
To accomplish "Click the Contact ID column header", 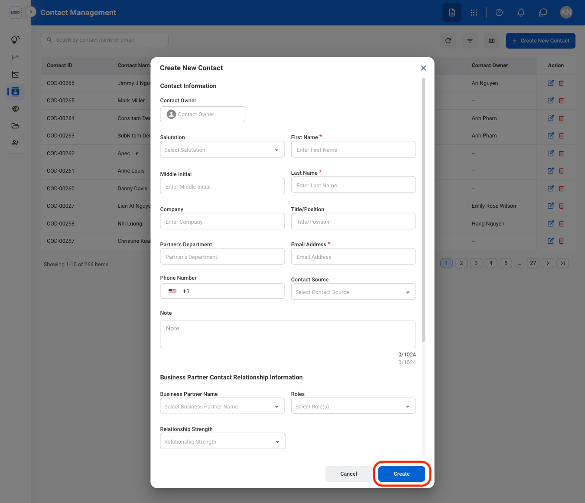I will [59, 65].
